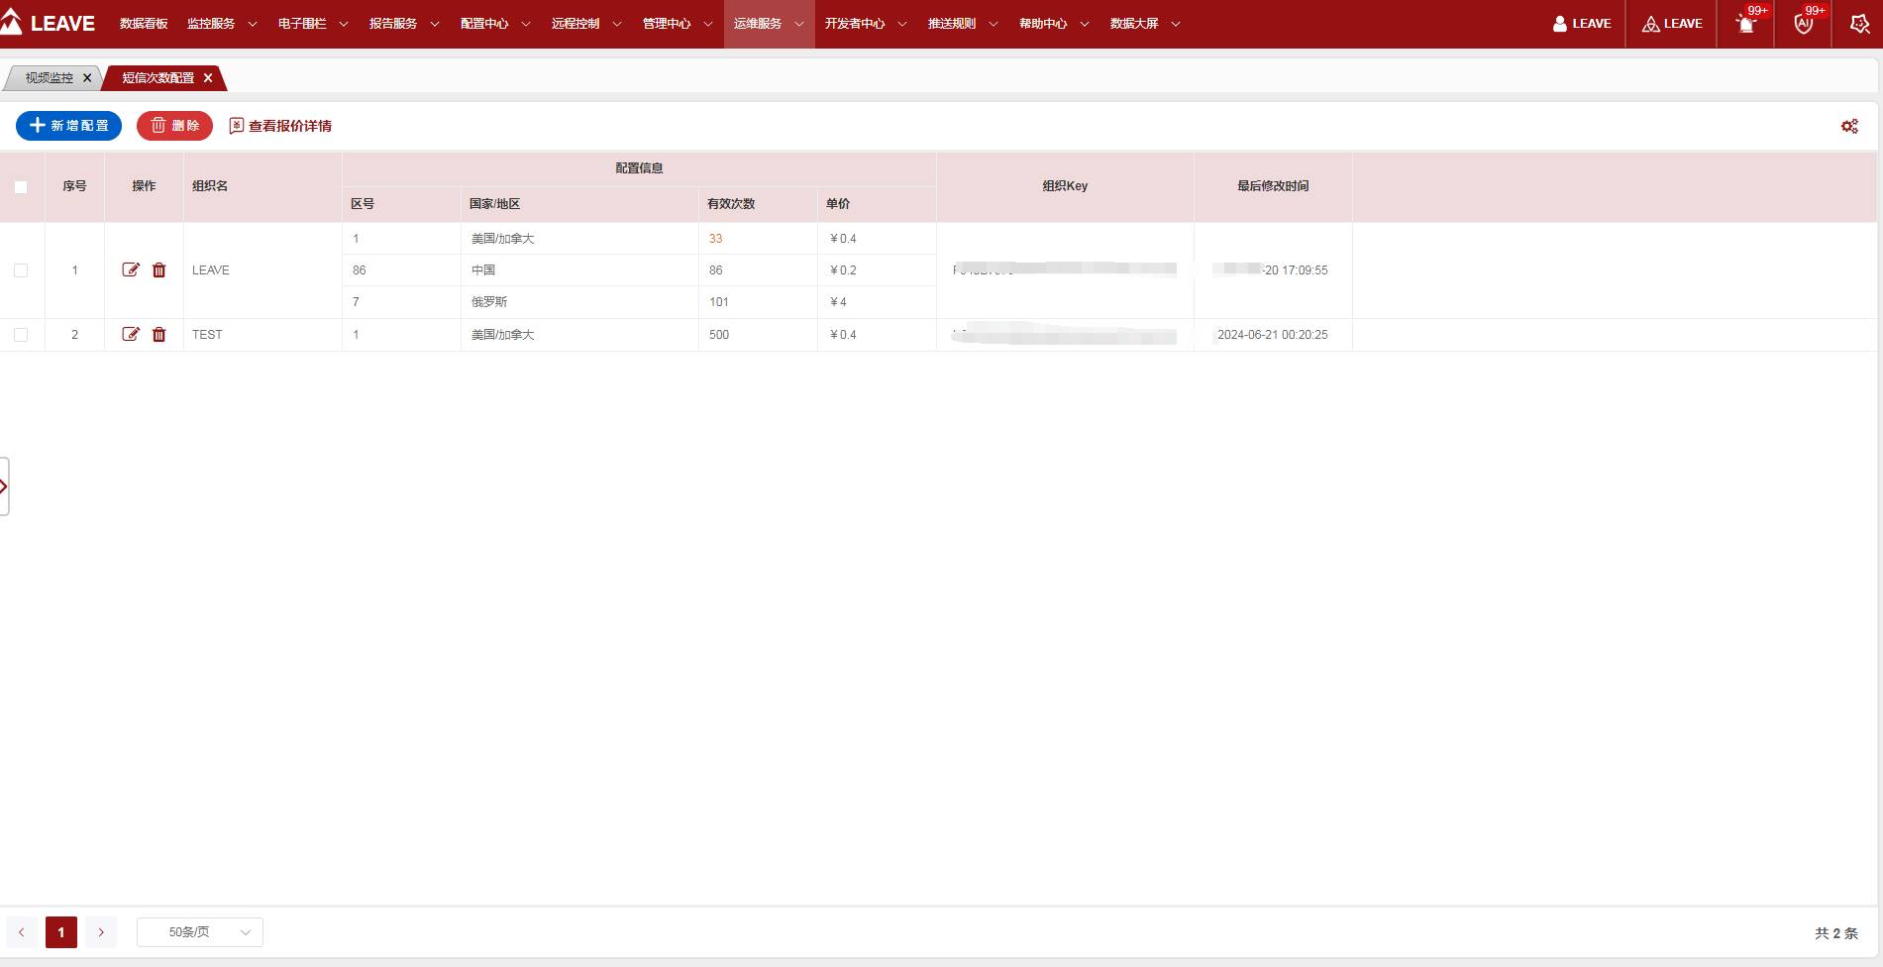Check the checkbox for row 1 LEAVE
The height and width of the screenshot is (967, 1883).
point(21,270)
